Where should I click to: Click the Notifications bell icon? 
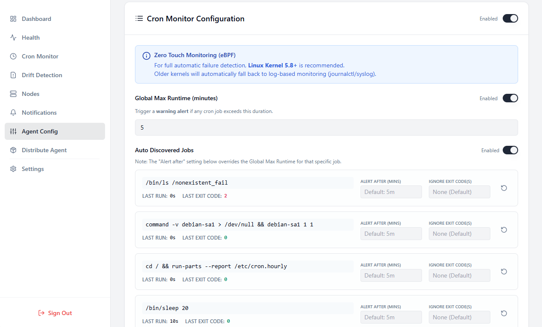pyautogui.click(x=13, y=113)
